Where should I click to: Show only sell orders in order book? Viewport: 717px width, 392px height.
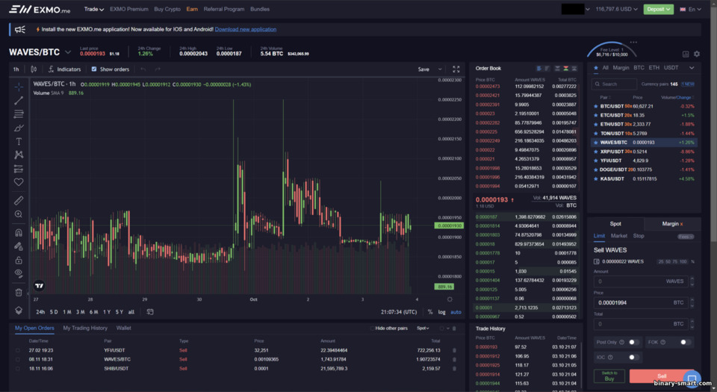pyautogui.click(x=557, y=69)
